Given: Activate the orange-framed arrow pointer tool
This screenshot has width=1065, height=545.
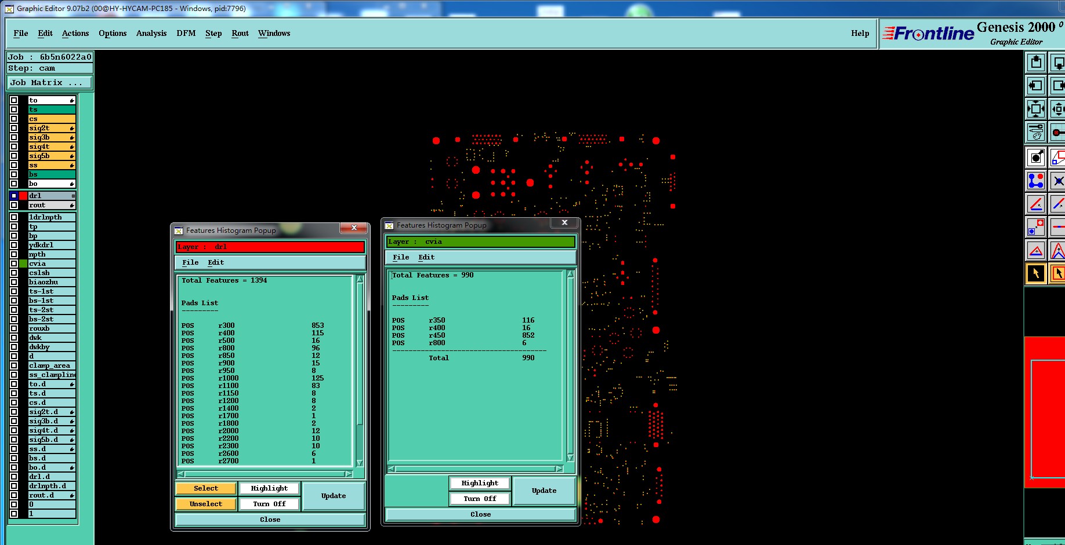Looking at the screenshot, I should 1057,273.
